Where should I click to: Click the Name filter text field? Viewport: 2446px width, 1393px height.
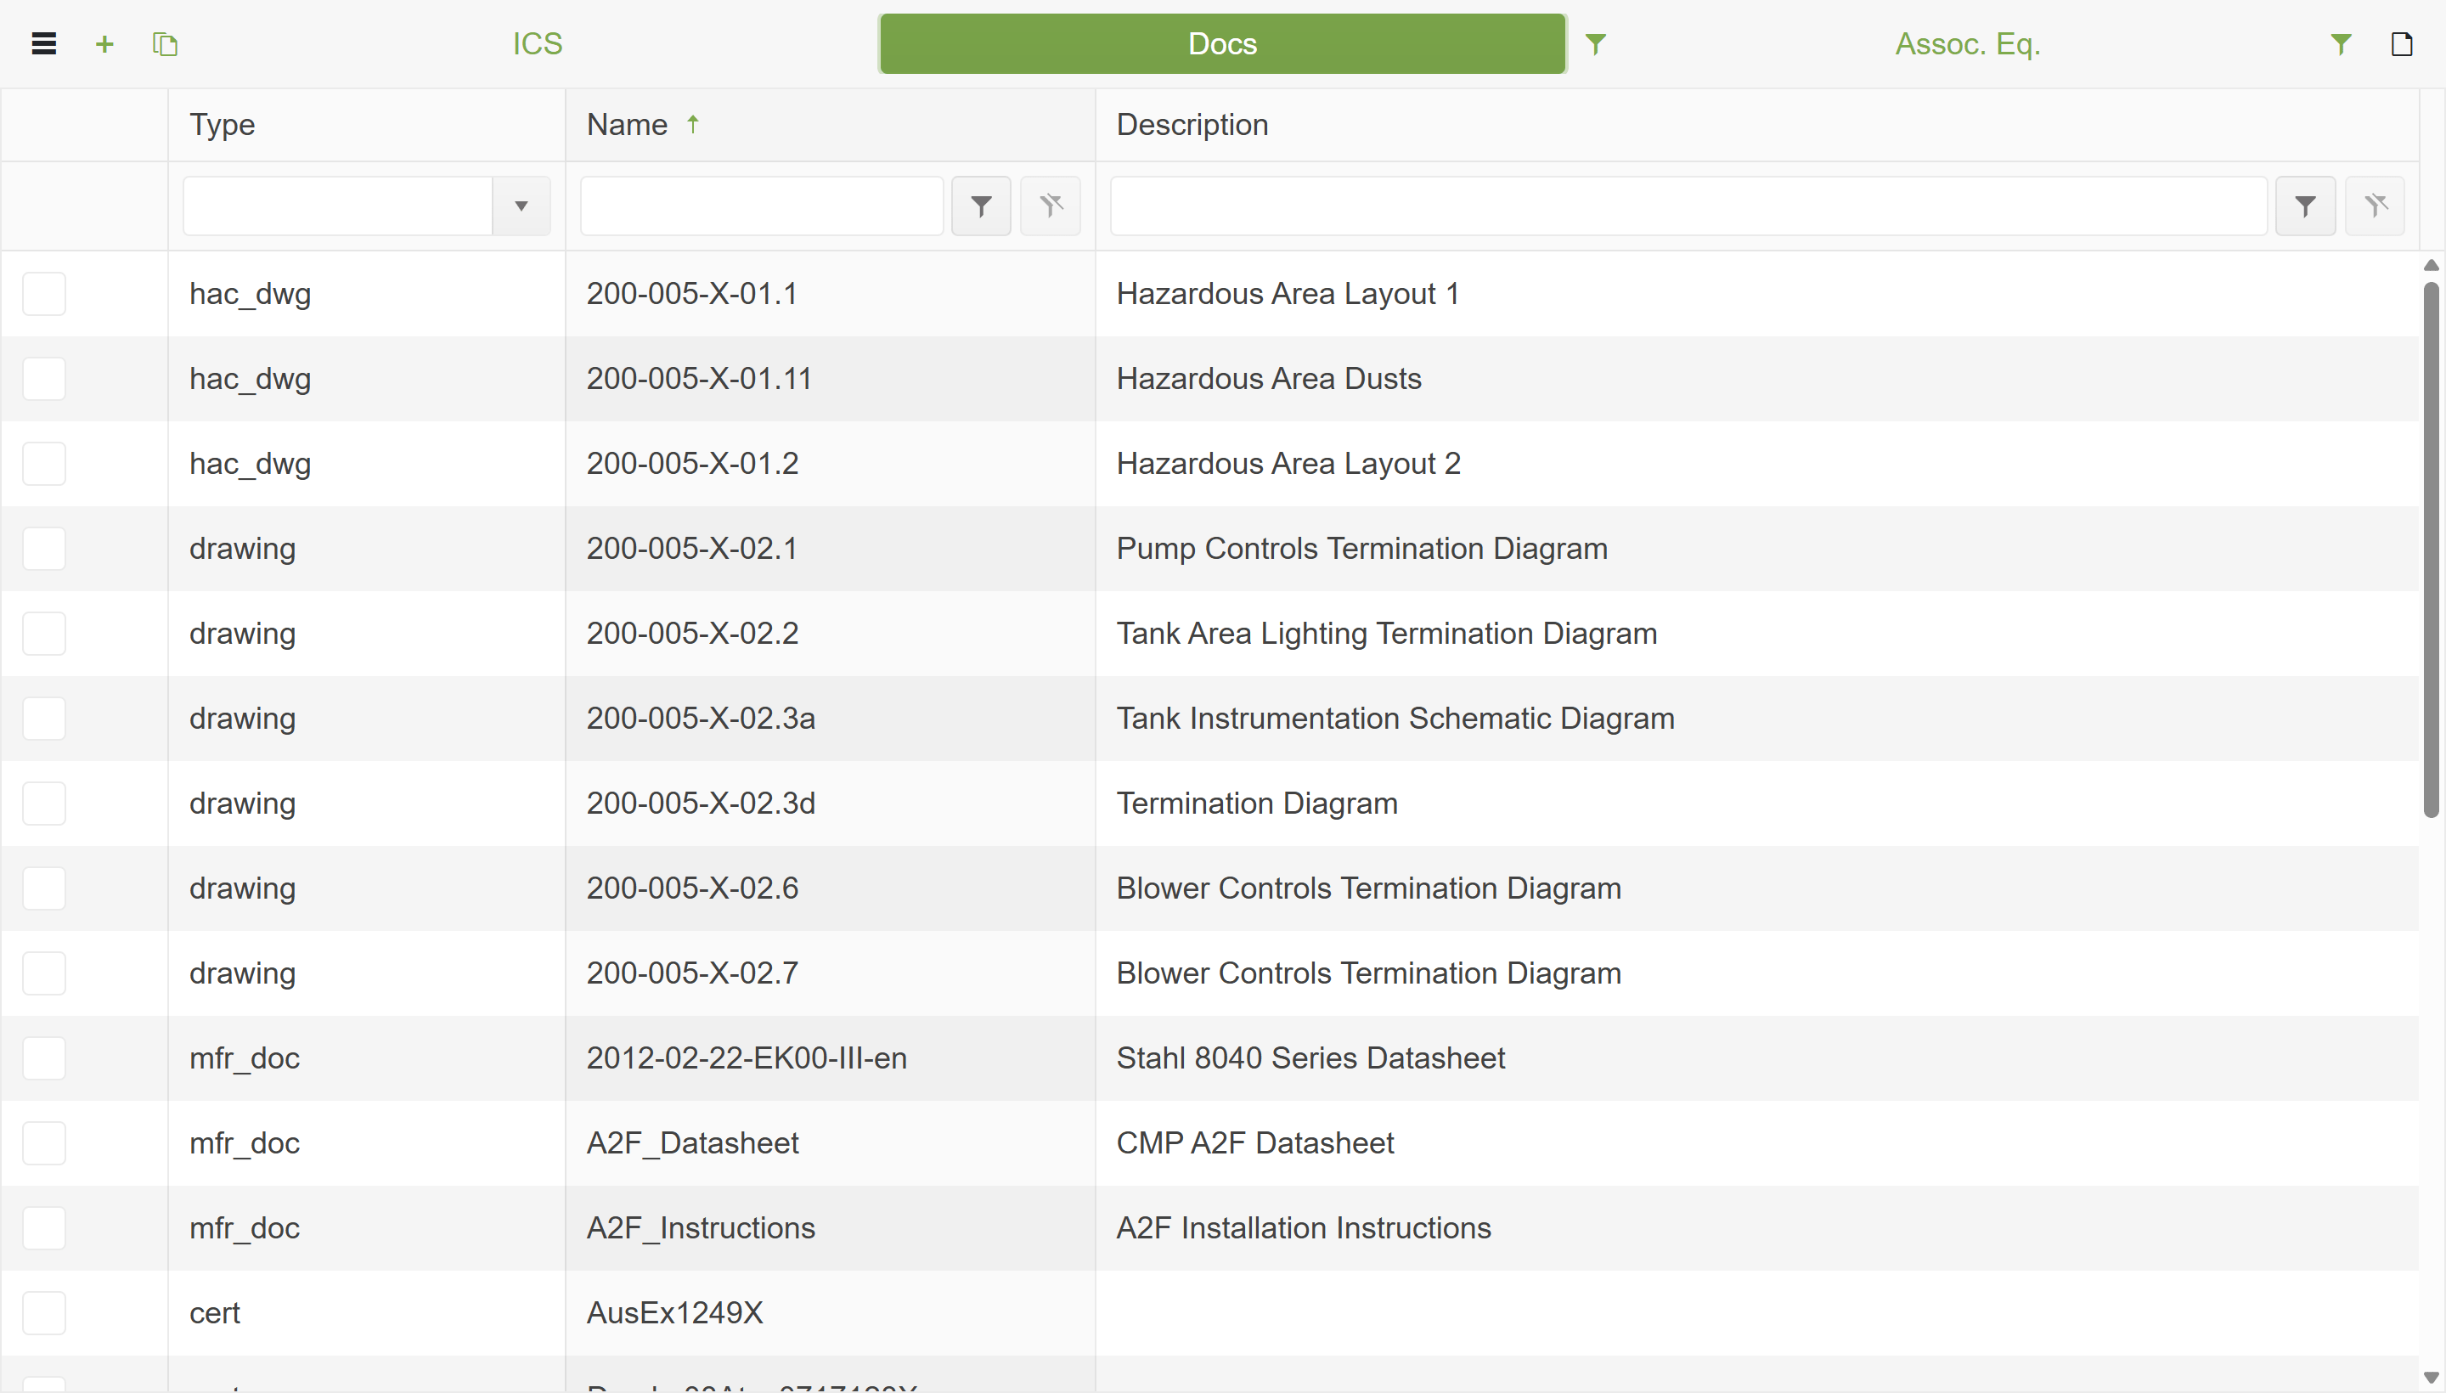pos(762,206)
